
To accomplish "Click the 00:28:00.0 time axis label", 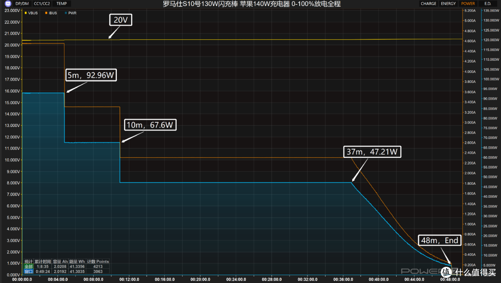I will pos(271,279).
